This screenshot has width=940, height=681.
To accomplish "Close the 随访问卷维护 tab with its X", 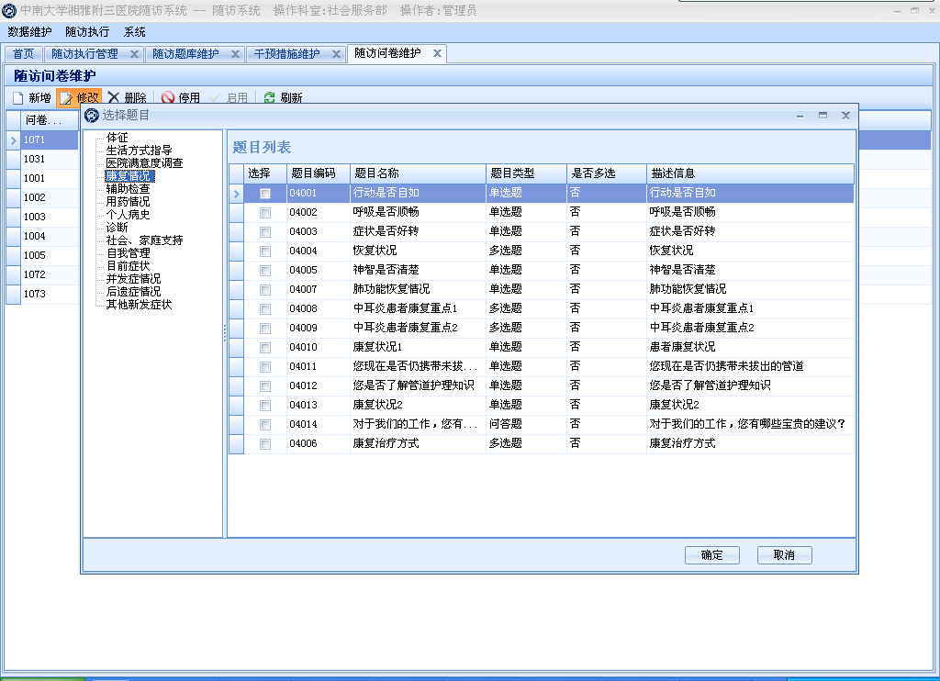I will click(x=437, y=53).
